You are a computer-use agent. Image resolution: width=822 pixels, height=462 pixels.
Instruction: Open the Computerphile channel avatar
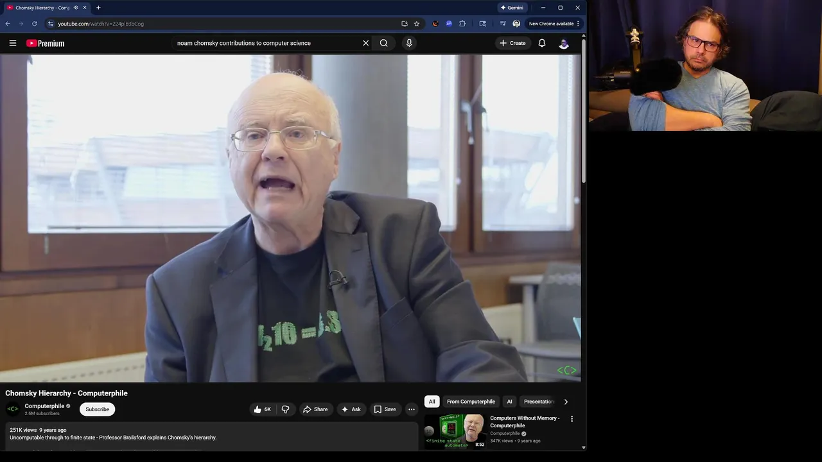pyautogui.click(x=13, y=409)
